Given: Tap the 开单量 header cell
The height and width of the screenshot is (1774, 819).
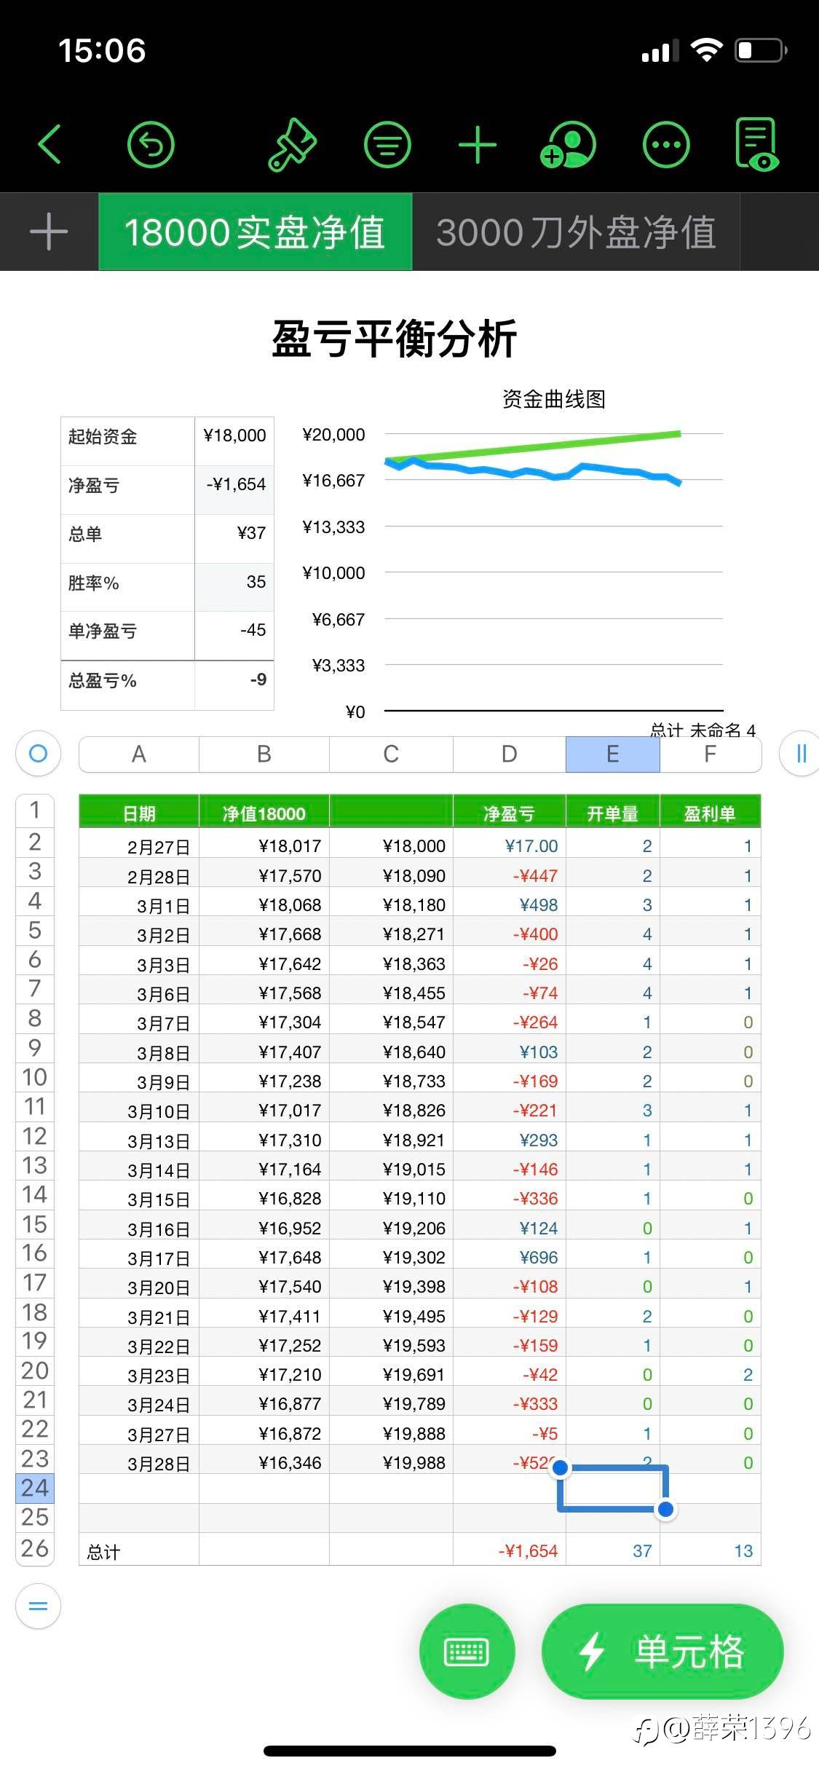Looking at the screenshot, I should (613, 813).
